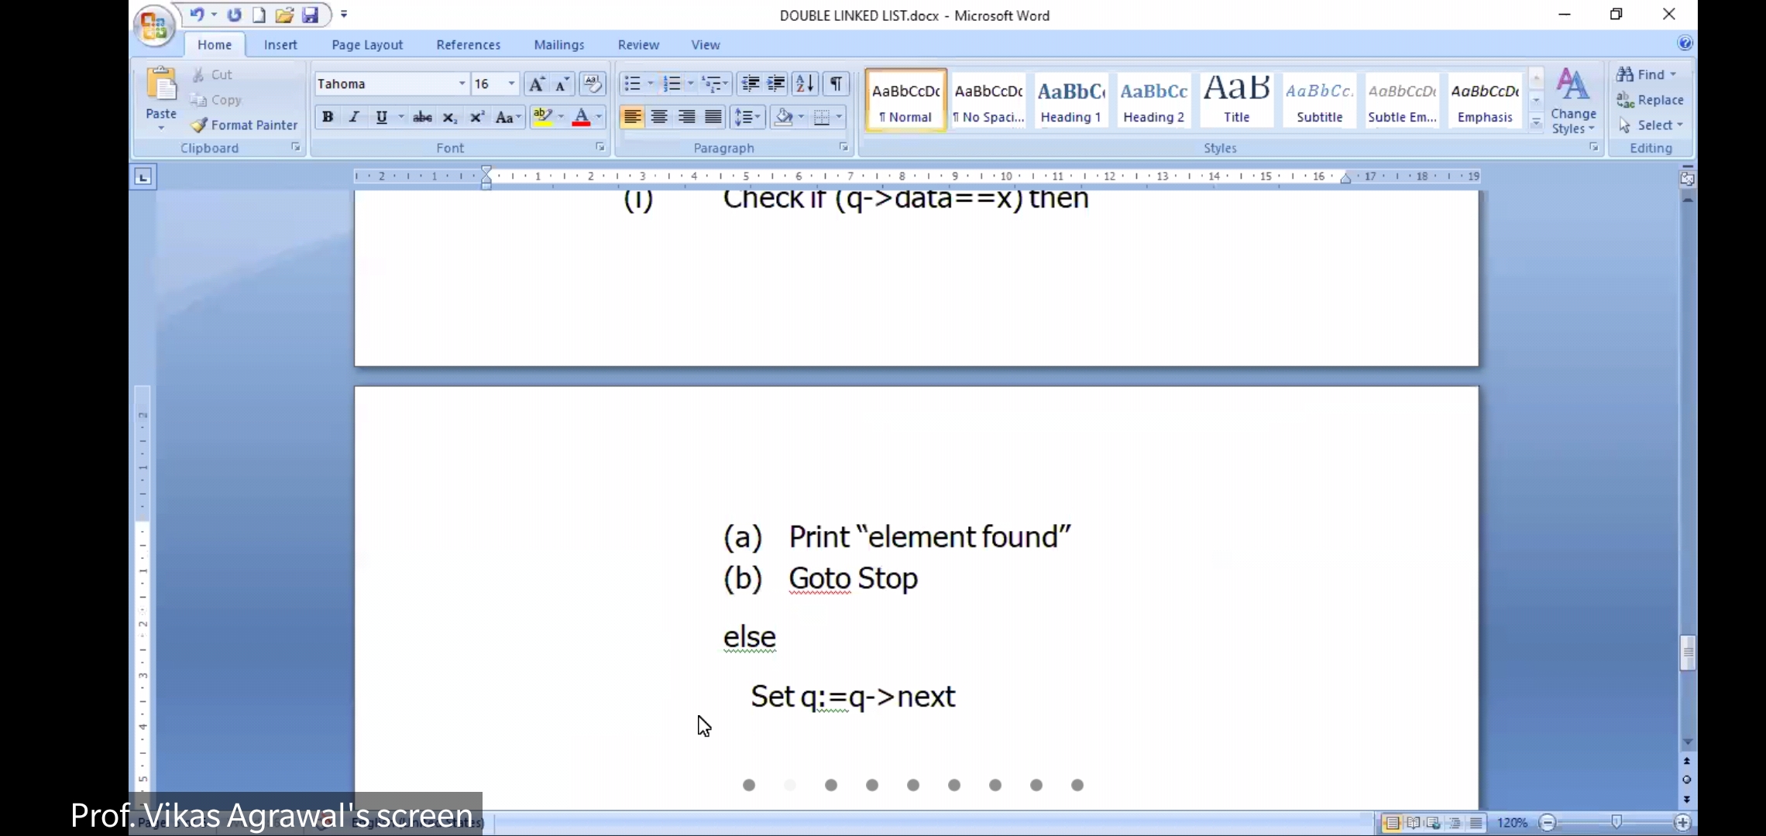Open the font size dropdown
1766x836 pixels.
click(511, 84)
